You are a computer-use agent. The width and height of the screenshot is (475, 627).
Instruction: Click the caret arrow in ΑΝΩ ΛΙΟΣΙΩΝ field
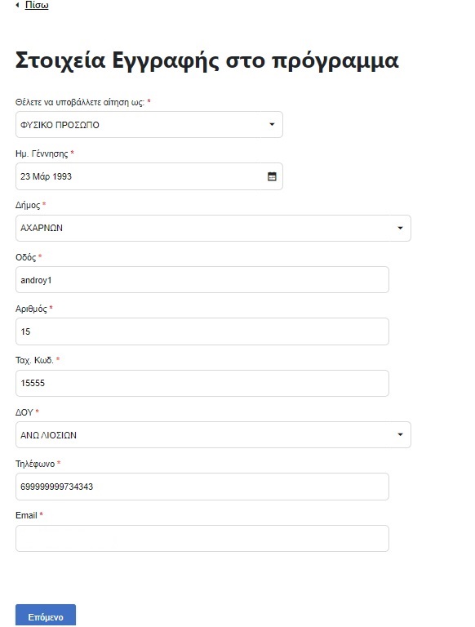click(x=400, y=434)
